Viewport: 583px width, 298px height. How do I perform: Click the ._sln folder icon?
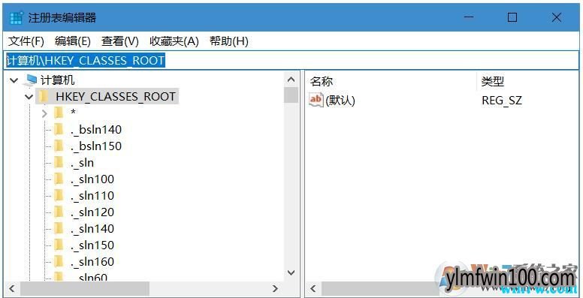pyautogui.click(x=59, y=162)
